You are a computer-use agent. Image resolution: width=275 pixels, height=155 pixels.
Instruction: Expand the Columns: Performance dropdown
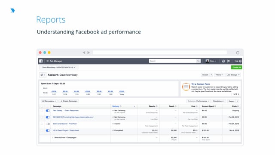(x=198, y=101)
